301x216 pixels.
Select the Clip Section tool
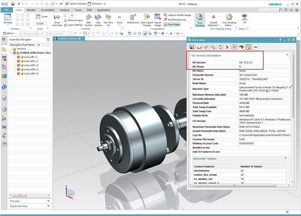[98, 18]
